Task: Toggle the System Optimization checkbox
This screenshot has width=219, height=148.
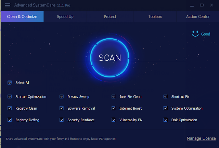Action: [x=165, y=108]
